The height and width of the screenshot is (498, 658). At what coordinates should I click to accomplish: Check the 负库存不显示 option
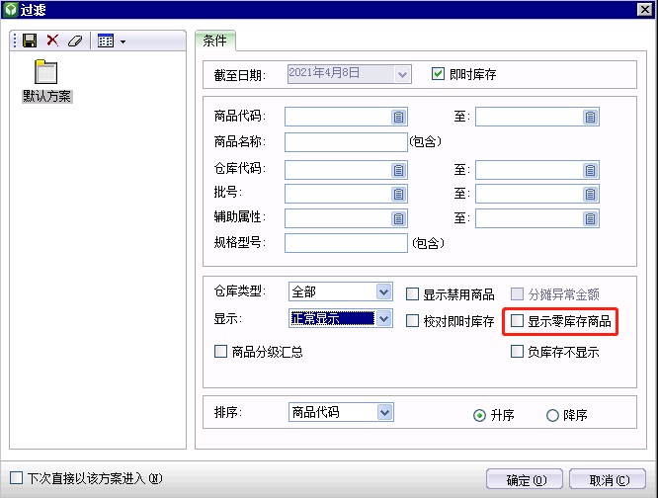(518, 352)
